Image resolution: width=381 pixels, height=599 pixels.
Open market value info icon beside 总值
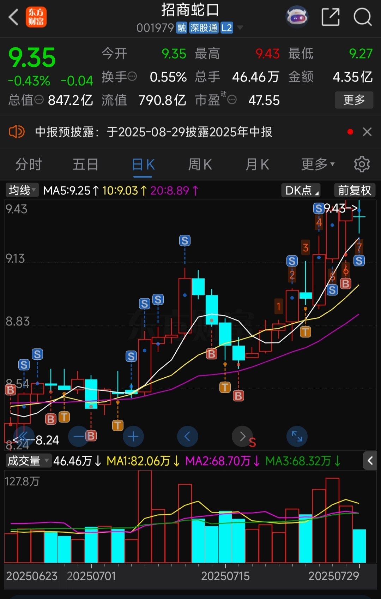point(39,100)
